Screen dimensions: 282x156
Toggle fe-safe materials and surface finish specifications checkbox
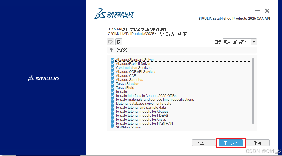pos(112,100)
